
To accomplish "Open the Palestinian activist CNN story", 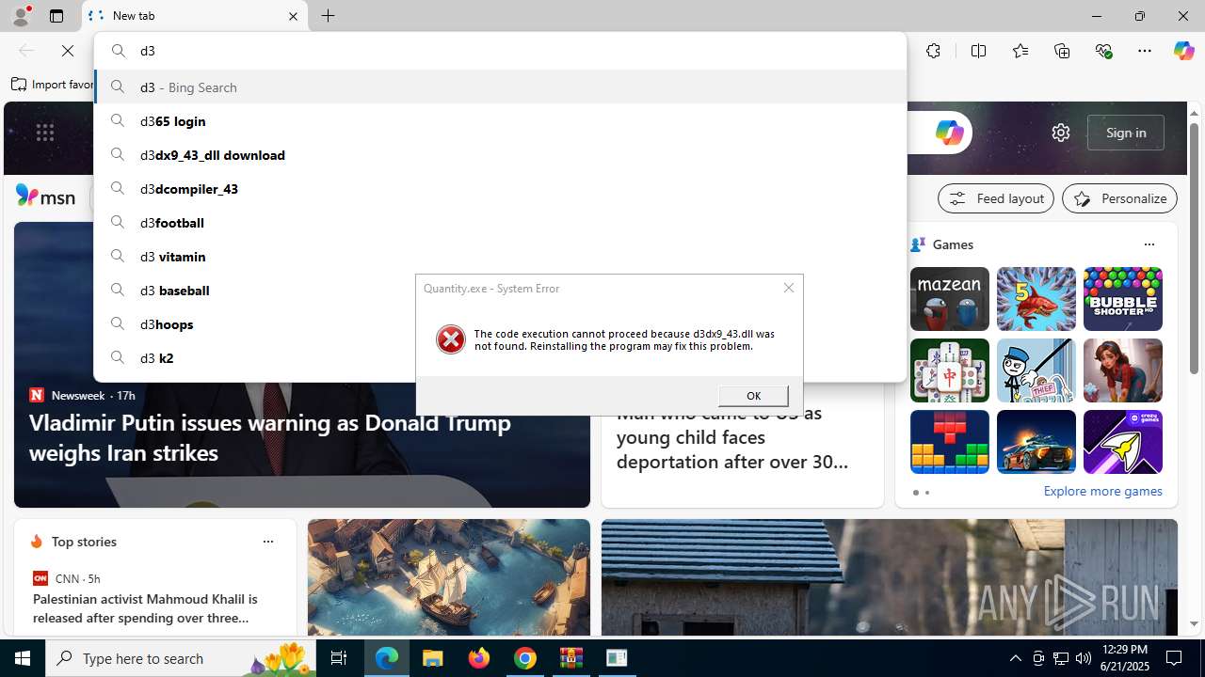I will (145, 608).
